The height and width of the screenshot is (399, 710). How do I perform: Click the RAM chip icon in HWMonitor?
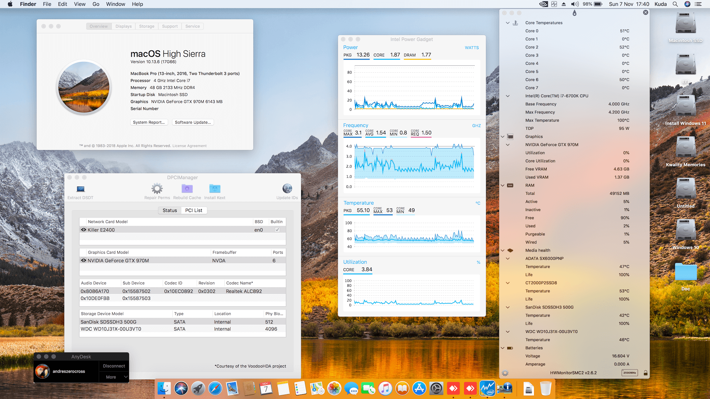click(510, 185)
